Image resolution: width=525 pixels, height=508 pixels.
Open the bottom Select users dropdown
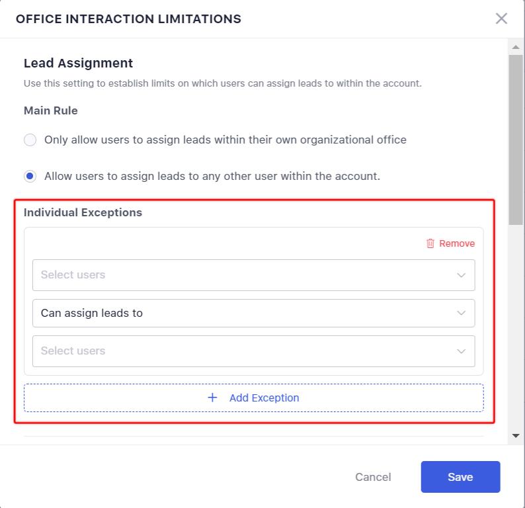point(245,351)
